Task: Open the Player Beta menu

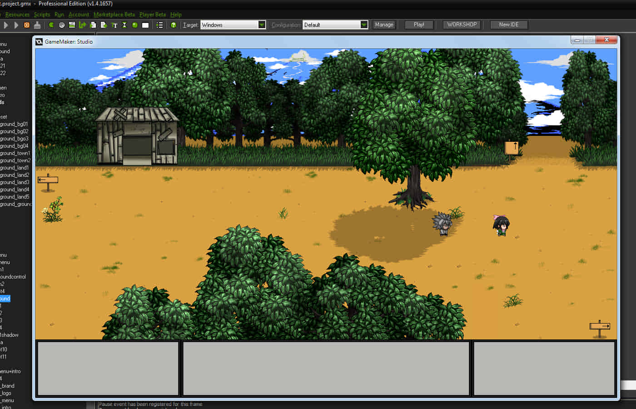Action: 153,15
